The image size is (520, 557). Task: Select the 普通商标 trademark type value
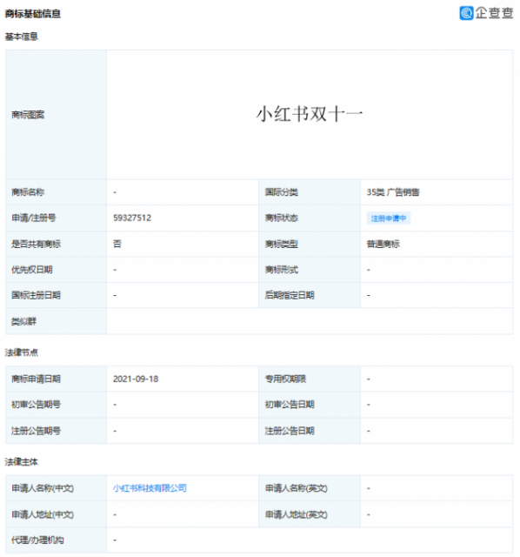point(383,244)
